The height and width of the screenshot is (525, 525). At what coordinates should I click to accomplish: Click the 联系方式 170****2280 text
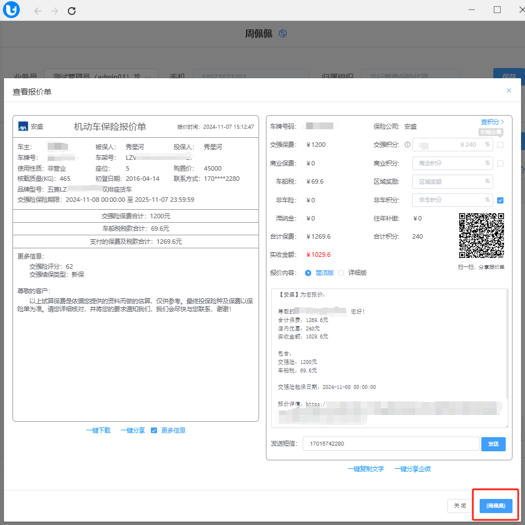(206, 179)
